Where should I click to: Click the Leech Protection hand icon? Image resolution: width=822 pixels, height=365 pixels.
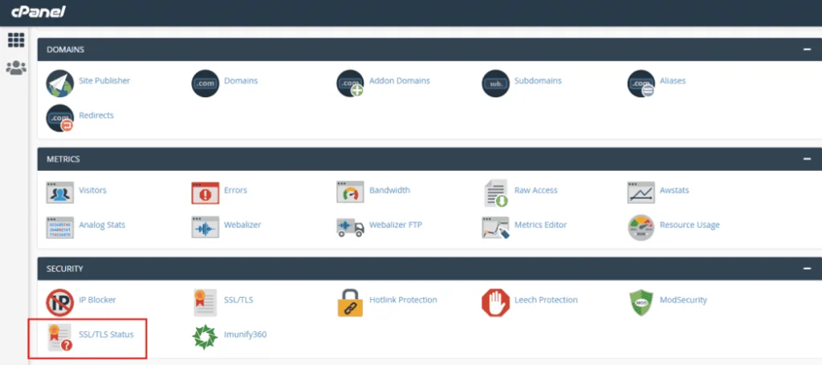click(x=495, y=302)
